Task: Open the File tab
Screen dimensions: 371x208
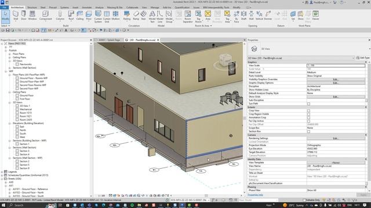Action: point(4,8)
